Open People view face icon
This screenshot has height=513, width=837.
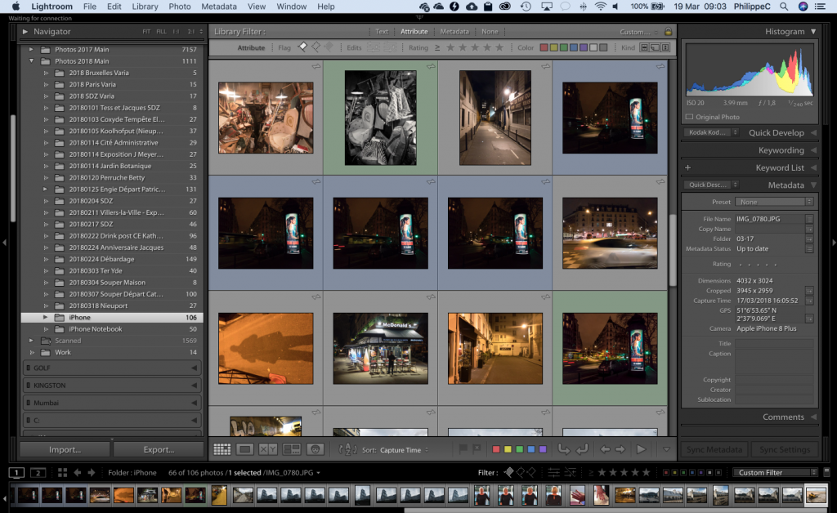[x=315, y=449]
